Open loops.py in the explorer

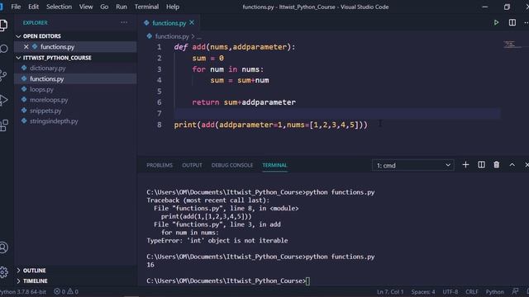coord(41,89)
